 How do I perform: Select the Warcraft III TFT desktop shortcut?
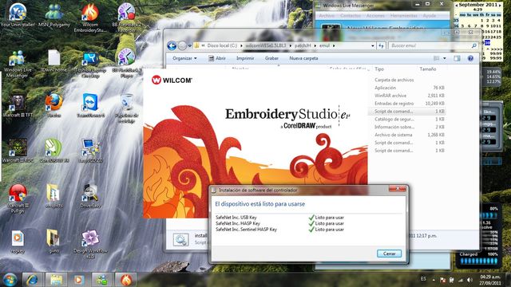coord(18,106)
